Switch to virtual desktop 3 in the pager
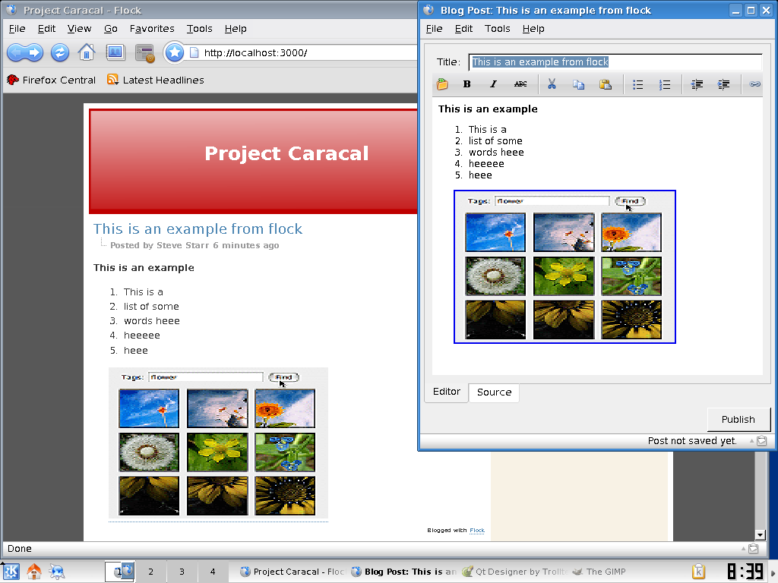 (x=182, y=572)
